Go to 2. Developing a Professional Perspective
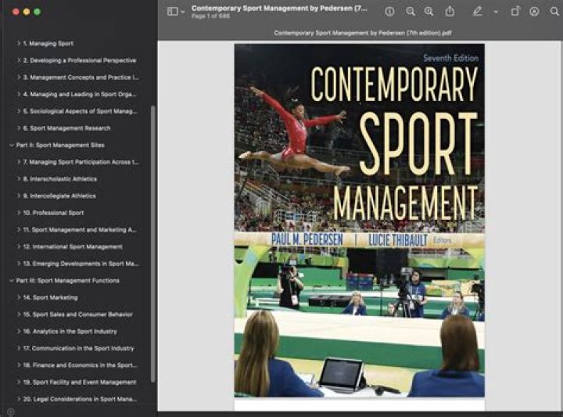 point(80,60)
